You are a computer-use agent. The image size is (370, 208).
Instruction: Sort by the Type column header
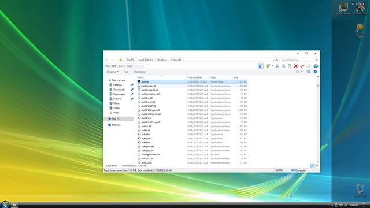pyautogui.click(x=213, y=77)
